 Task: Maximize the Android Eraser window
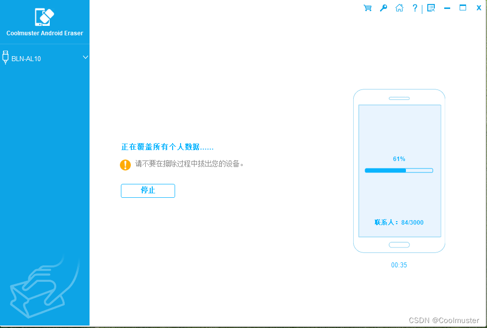pyautogui.click(x=463, y=8)
